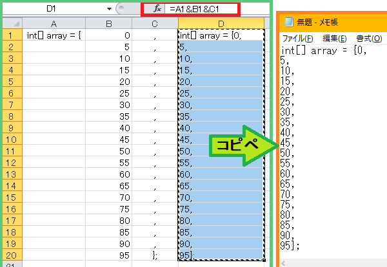387x267 pixels.
Task: Select column C header
Action: click(x=155, y=24)
